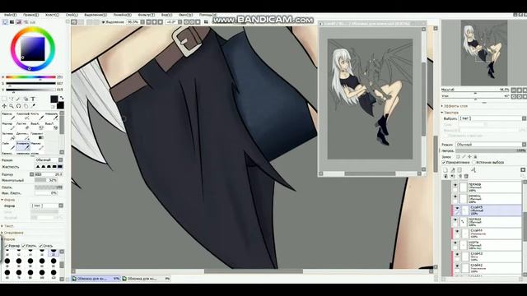This screenshot has height=296, width=527.
Task: Open the Холст menu
Action: (52, 15)
